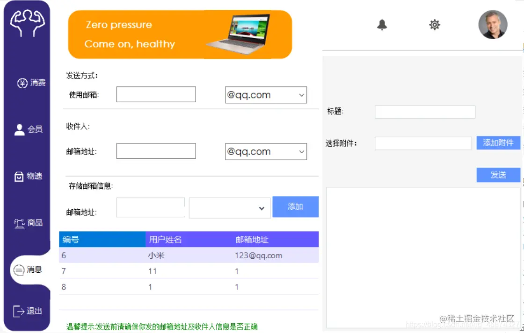Open the notifications bell icon

pyautogui.click(x=382, y=25)
